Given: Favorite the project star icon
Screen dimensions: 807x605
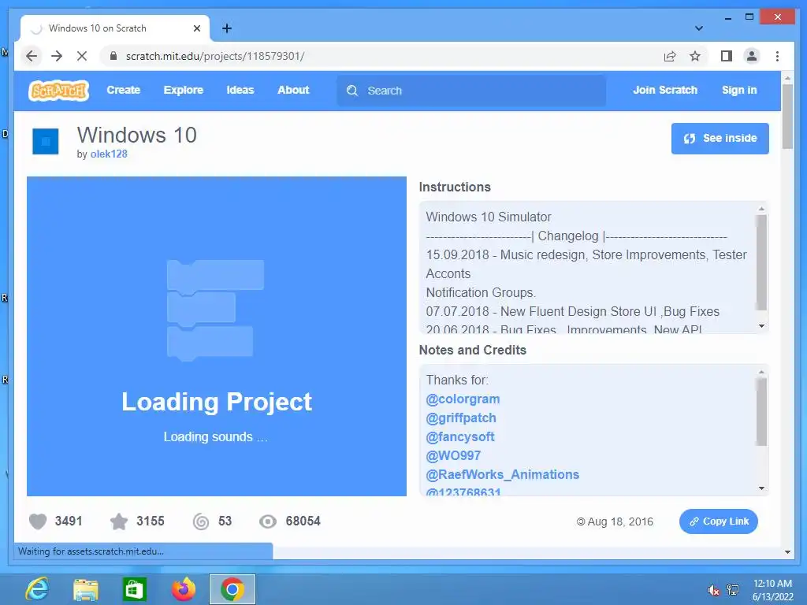Looking at the screenshot, I should [119, 521].
